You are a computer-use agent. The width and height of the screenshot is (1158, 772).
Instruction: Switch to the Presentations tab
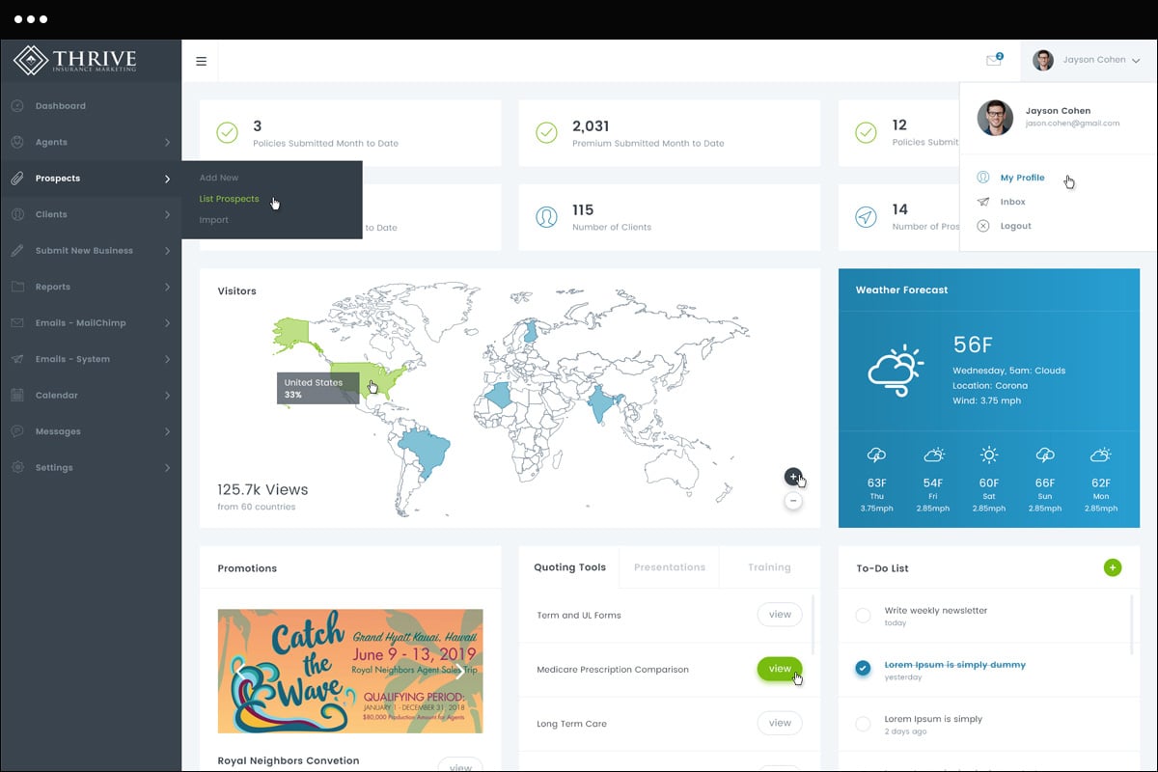[x=669, y=567]
